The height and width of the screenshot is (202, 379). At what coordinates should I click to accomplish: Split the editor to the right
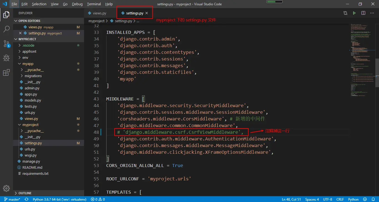(363, 13)
